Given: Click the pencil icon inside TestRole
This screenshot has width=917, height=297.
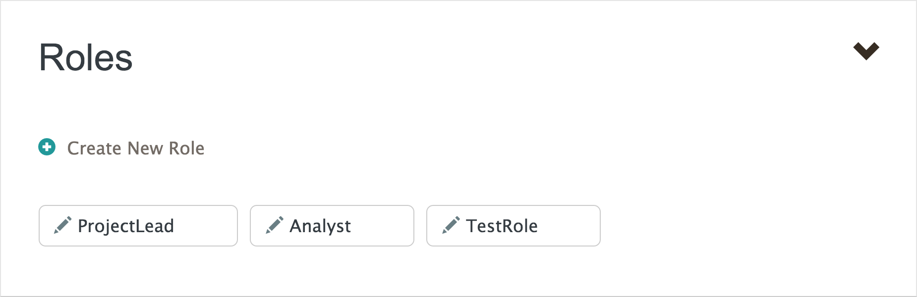Looking at the screenshot, I should [451, 226].
